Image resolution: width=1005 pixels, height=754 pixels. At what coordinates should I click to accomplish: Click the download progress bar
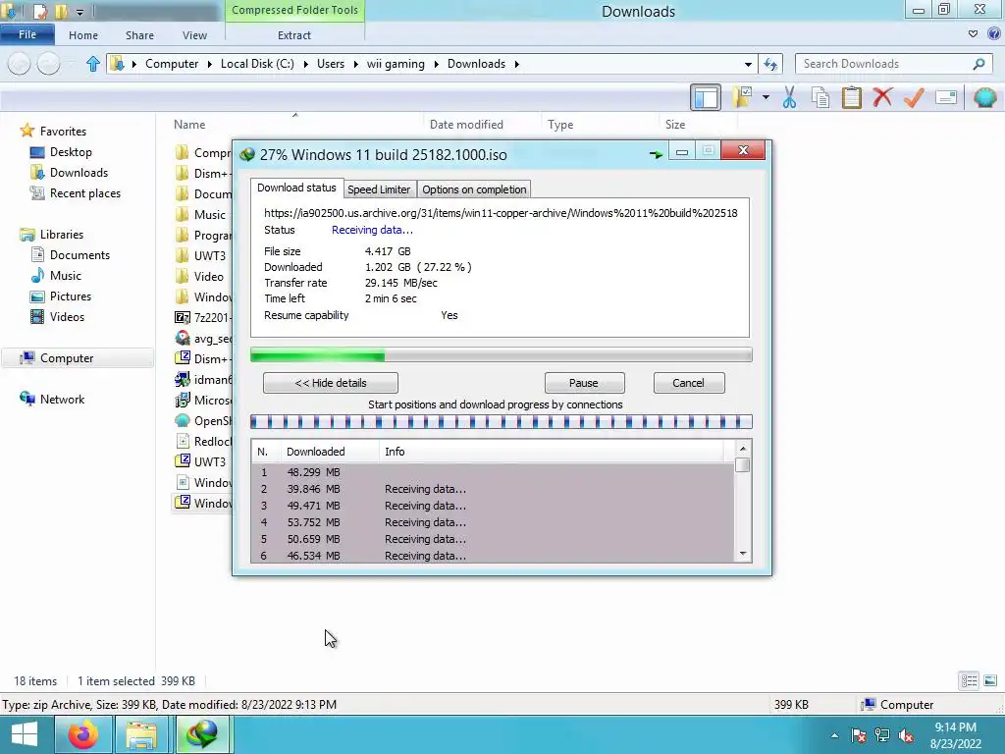click(502, 355)
